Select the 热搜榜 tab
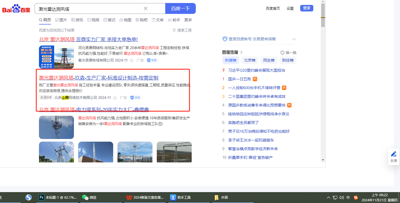400x203 pixels. pos(231,60)
